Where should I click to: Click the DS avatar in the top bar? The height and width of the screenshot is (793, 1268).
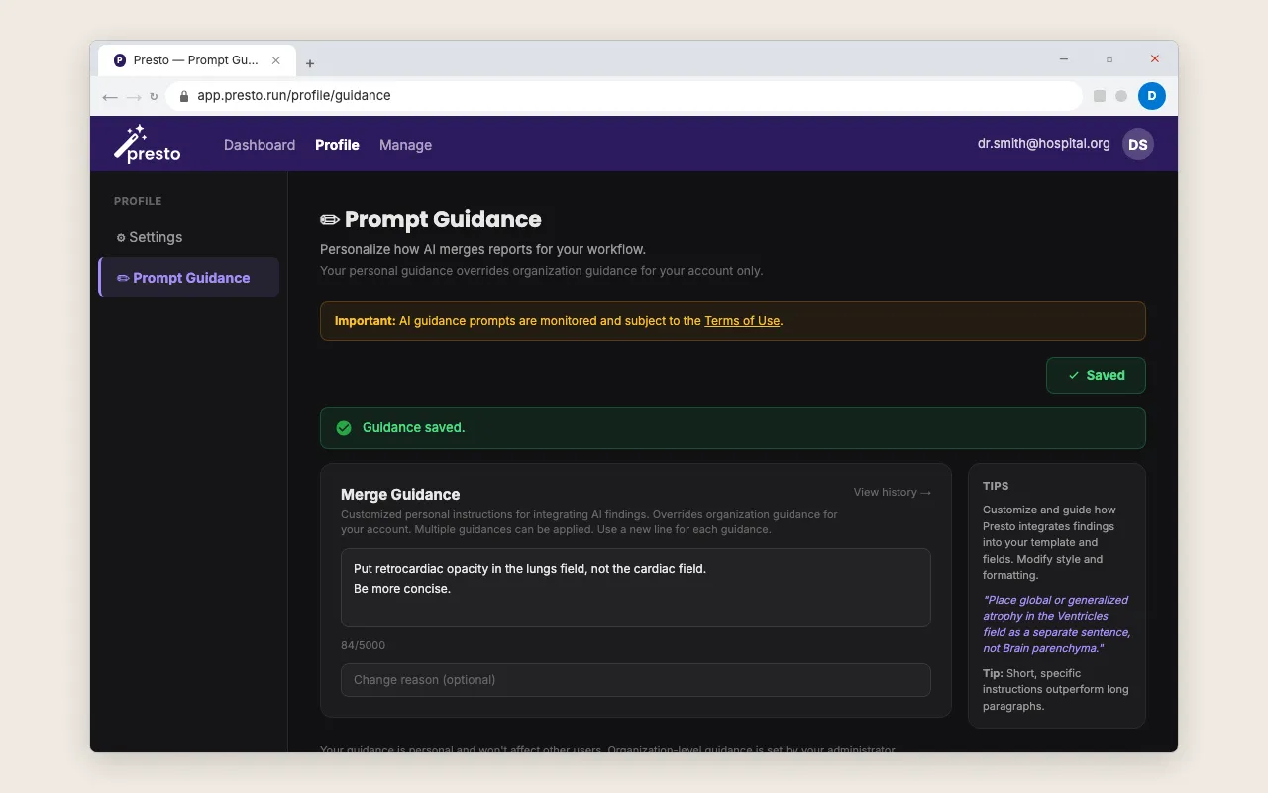[x=1137, y=144]
